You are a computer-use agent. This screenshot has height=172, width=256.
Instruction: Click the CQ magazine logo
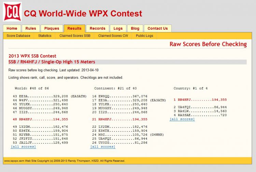click(12, 12)
